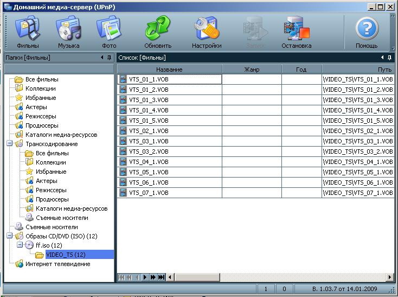The height and width of the screenshot is (297, 398).
Task: Select the top-level Актеры folder
Action: click(36, 107)
